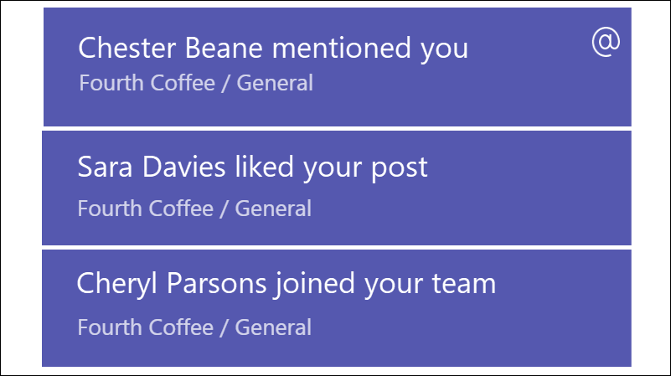Open the Sara Davies liked your post notification

click(337, 188)
